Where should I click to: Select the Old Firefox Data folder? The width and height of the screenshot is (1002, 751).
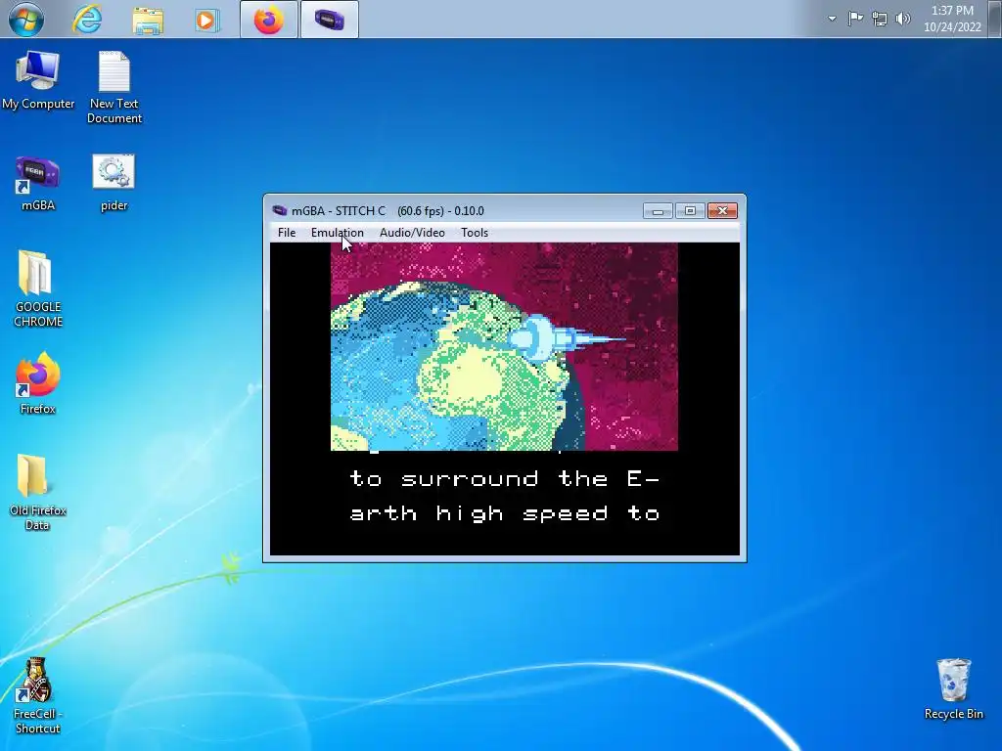tap(38, 493)
